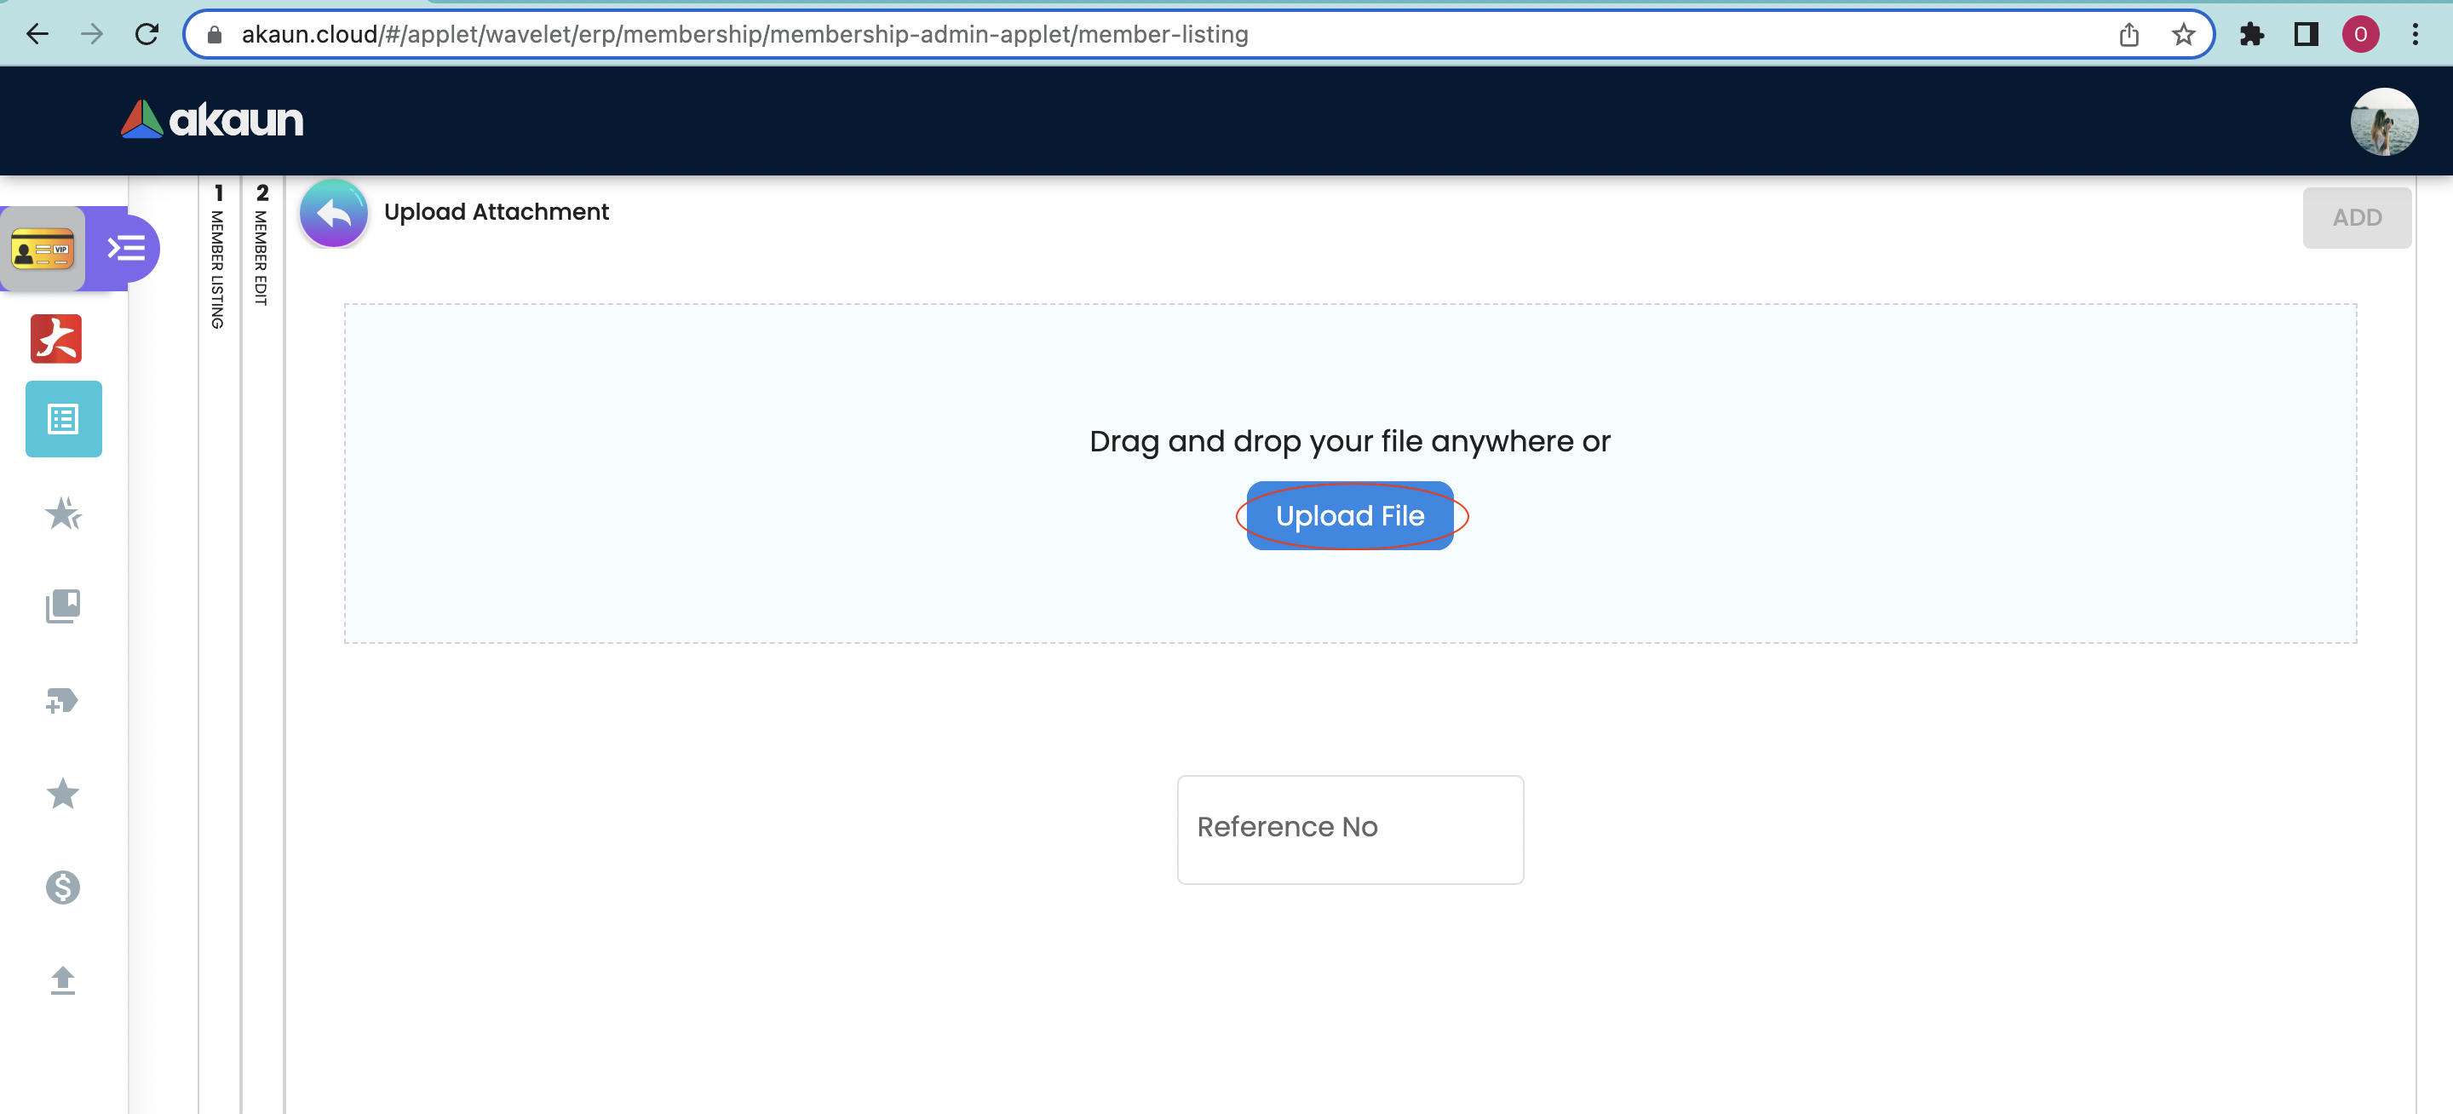The image size is (2453, 1114).
Task: Open the membership card applet icon
Action: [x=43, y=250]
